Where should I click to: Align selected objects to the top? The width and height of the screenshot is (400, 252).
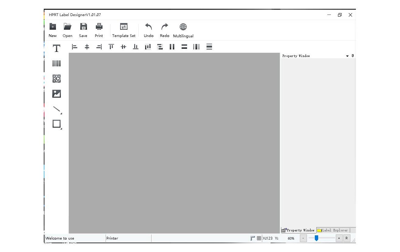pos(111,47)
